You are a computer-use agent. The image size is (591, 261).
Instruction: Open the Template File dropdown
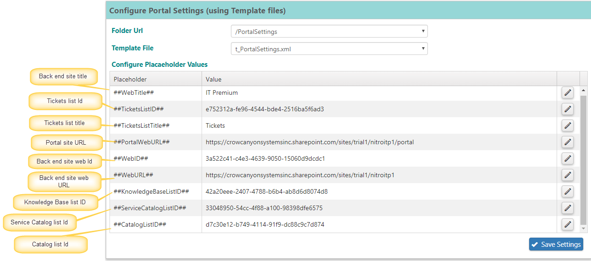(329, 49)
